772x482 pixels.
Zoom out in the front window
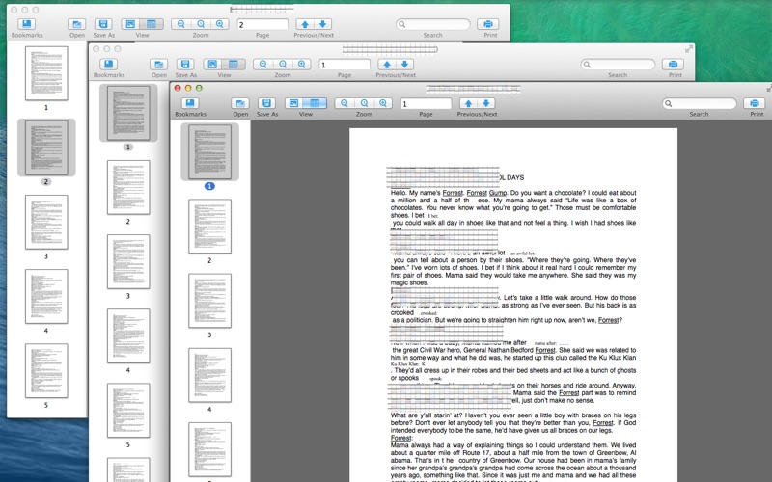pyautogui.click(x=345, y=103)
